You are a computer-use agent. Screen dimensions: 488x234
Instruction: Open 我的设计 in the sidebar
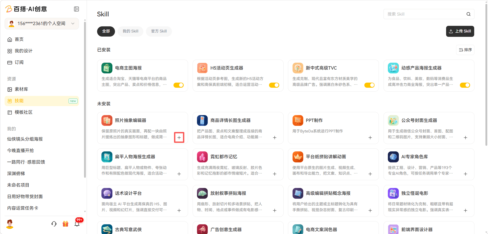42,51
